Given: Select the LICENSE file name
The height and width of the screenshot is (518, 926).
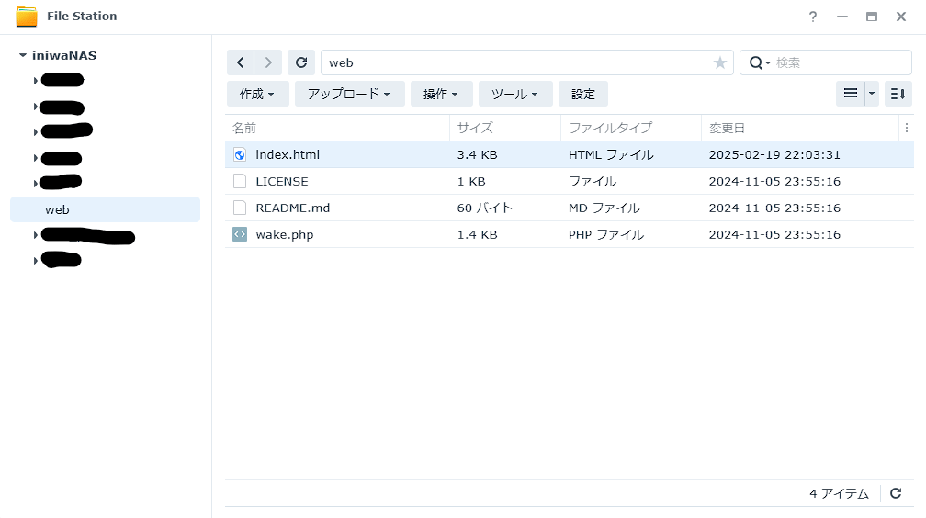Looking at the screenshot, I should (282, 181).
